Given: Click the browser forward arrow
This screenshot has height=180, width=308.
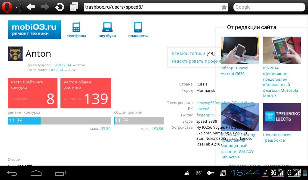Looking at the screenshot, I should tap(45, 7).
